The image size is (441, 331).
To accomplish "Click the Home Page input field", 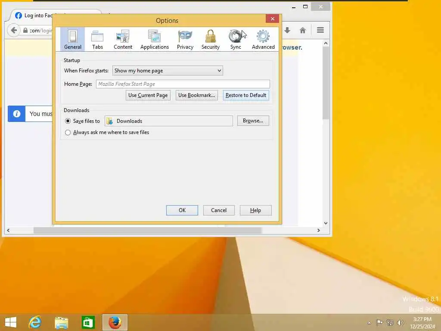I will [x=183, y=84].
